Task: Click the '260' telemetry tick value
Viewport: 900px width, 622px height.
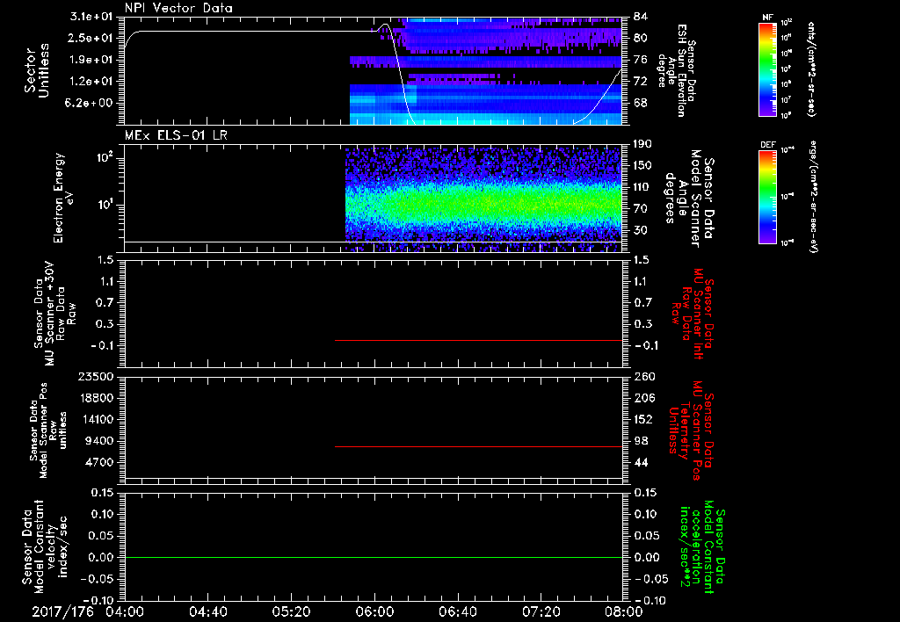Action: coord(644,377)
